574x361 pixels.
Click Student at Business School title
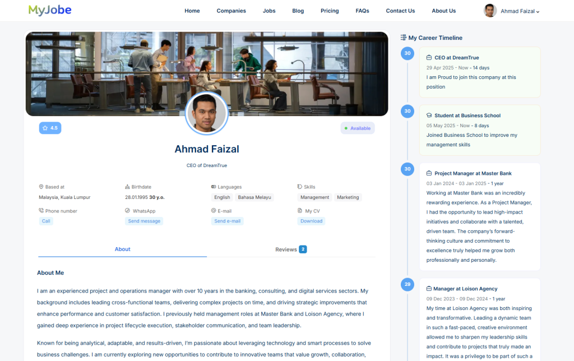pyautogui.click(x=467, y=115)
